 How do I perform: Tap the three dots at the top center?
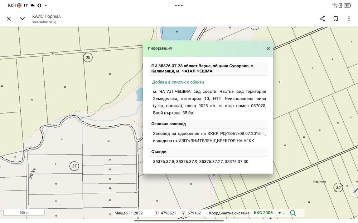[179, 5]
